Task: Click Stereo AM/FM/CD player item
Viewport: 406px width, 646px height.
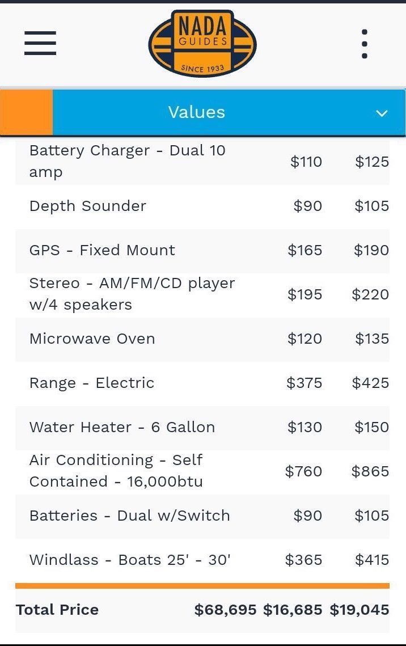Action: pos(202,294)
